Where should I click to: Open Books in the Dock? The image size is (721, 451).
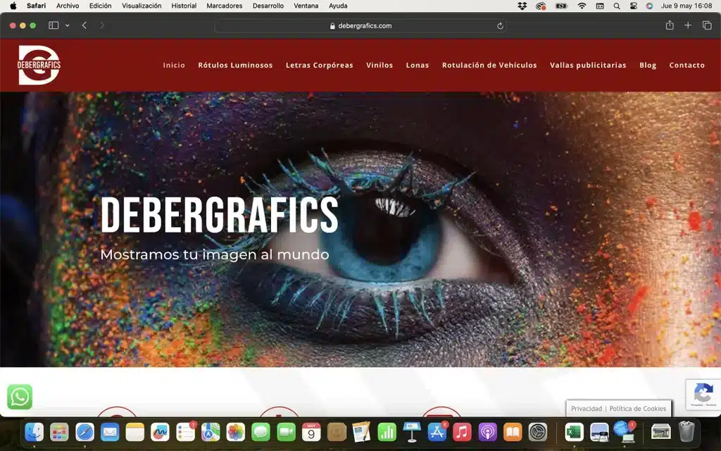pos(513,432)
